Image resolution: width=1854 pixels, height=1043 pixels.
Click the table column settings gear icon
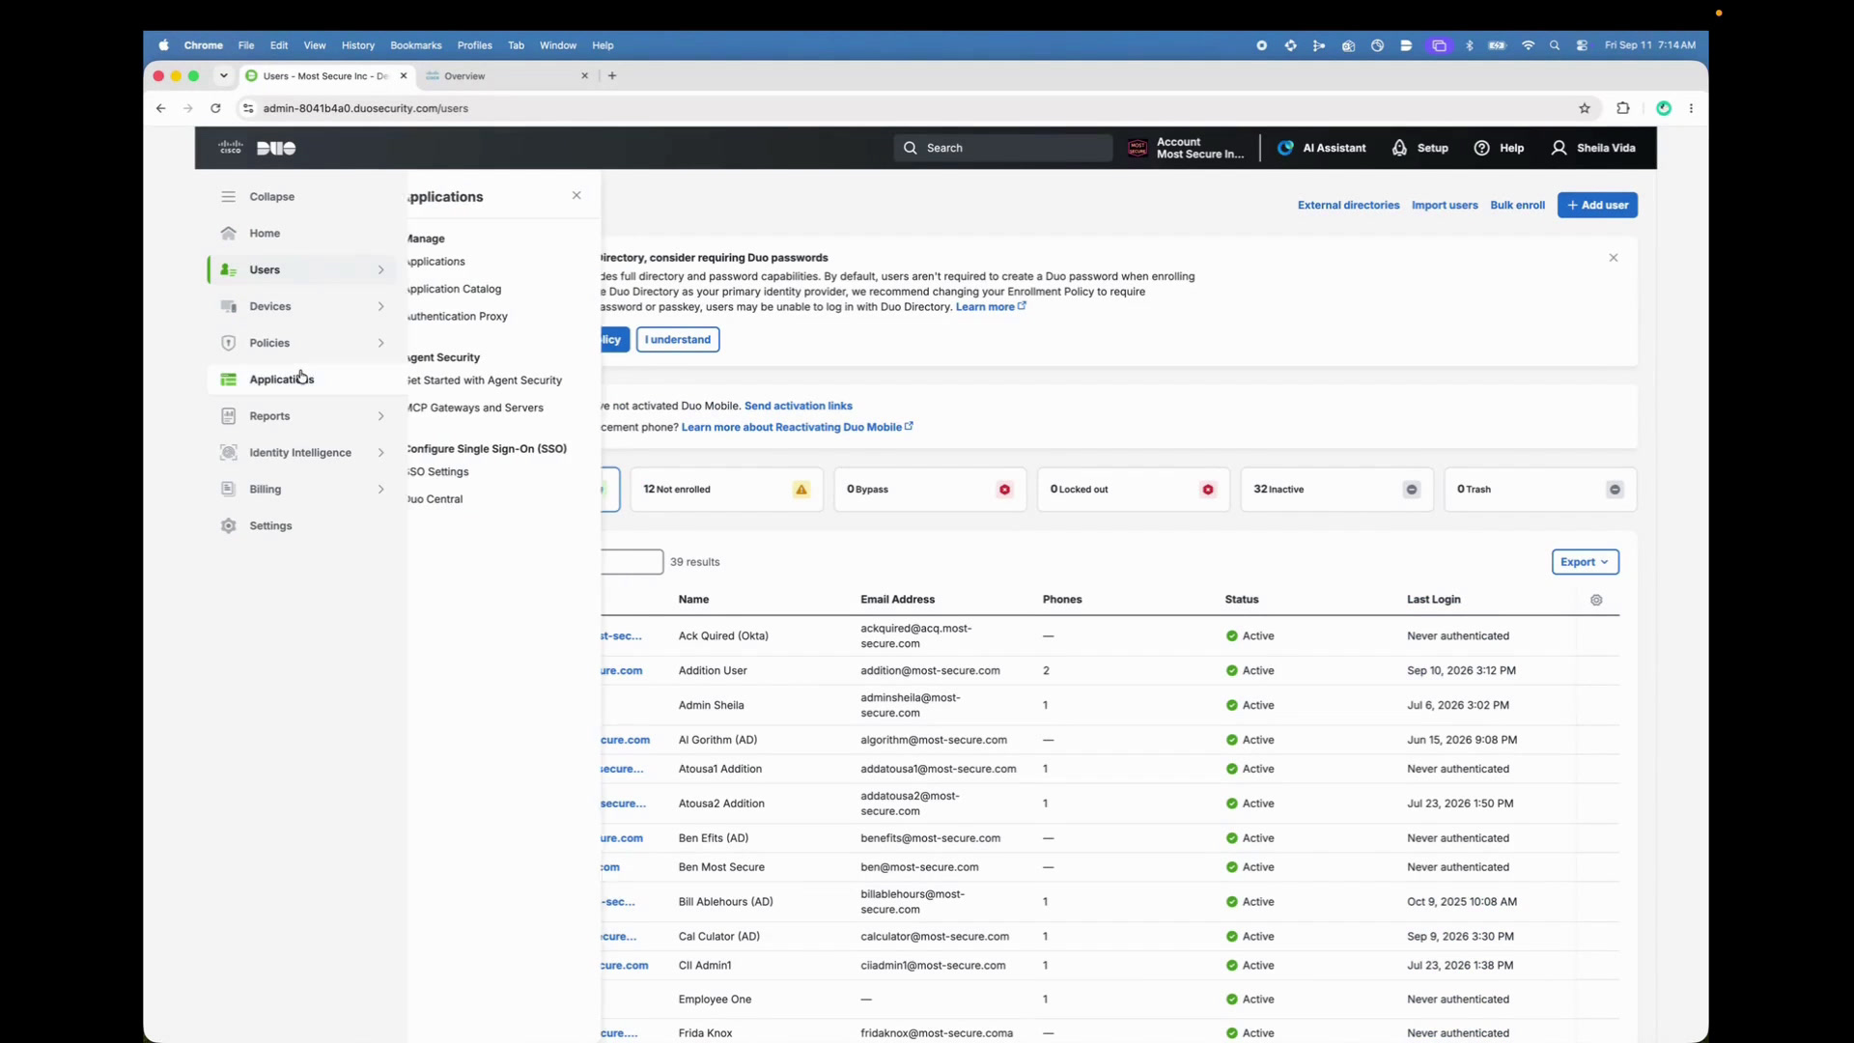(1596, 601)
